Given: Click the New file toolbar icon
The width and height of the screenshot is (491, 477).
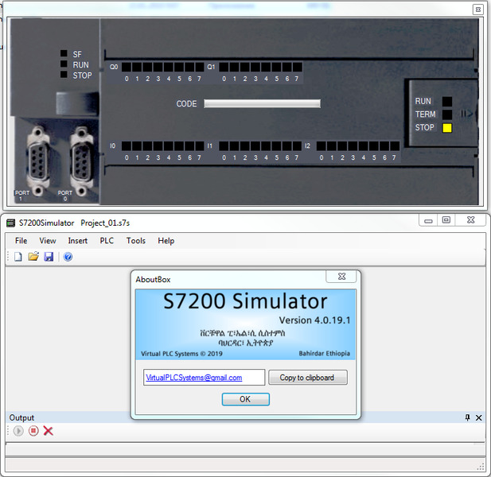Looking at the screenshot, I should coord(18,257).
